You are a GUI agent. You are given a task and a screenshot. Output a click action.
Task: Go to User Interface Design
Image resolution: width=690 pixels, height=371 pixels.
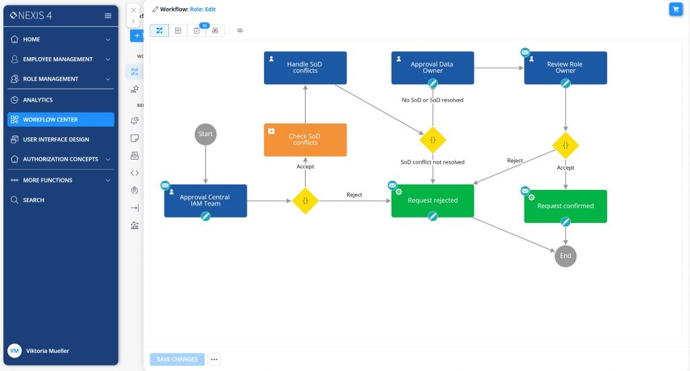(x=56, y=139)
